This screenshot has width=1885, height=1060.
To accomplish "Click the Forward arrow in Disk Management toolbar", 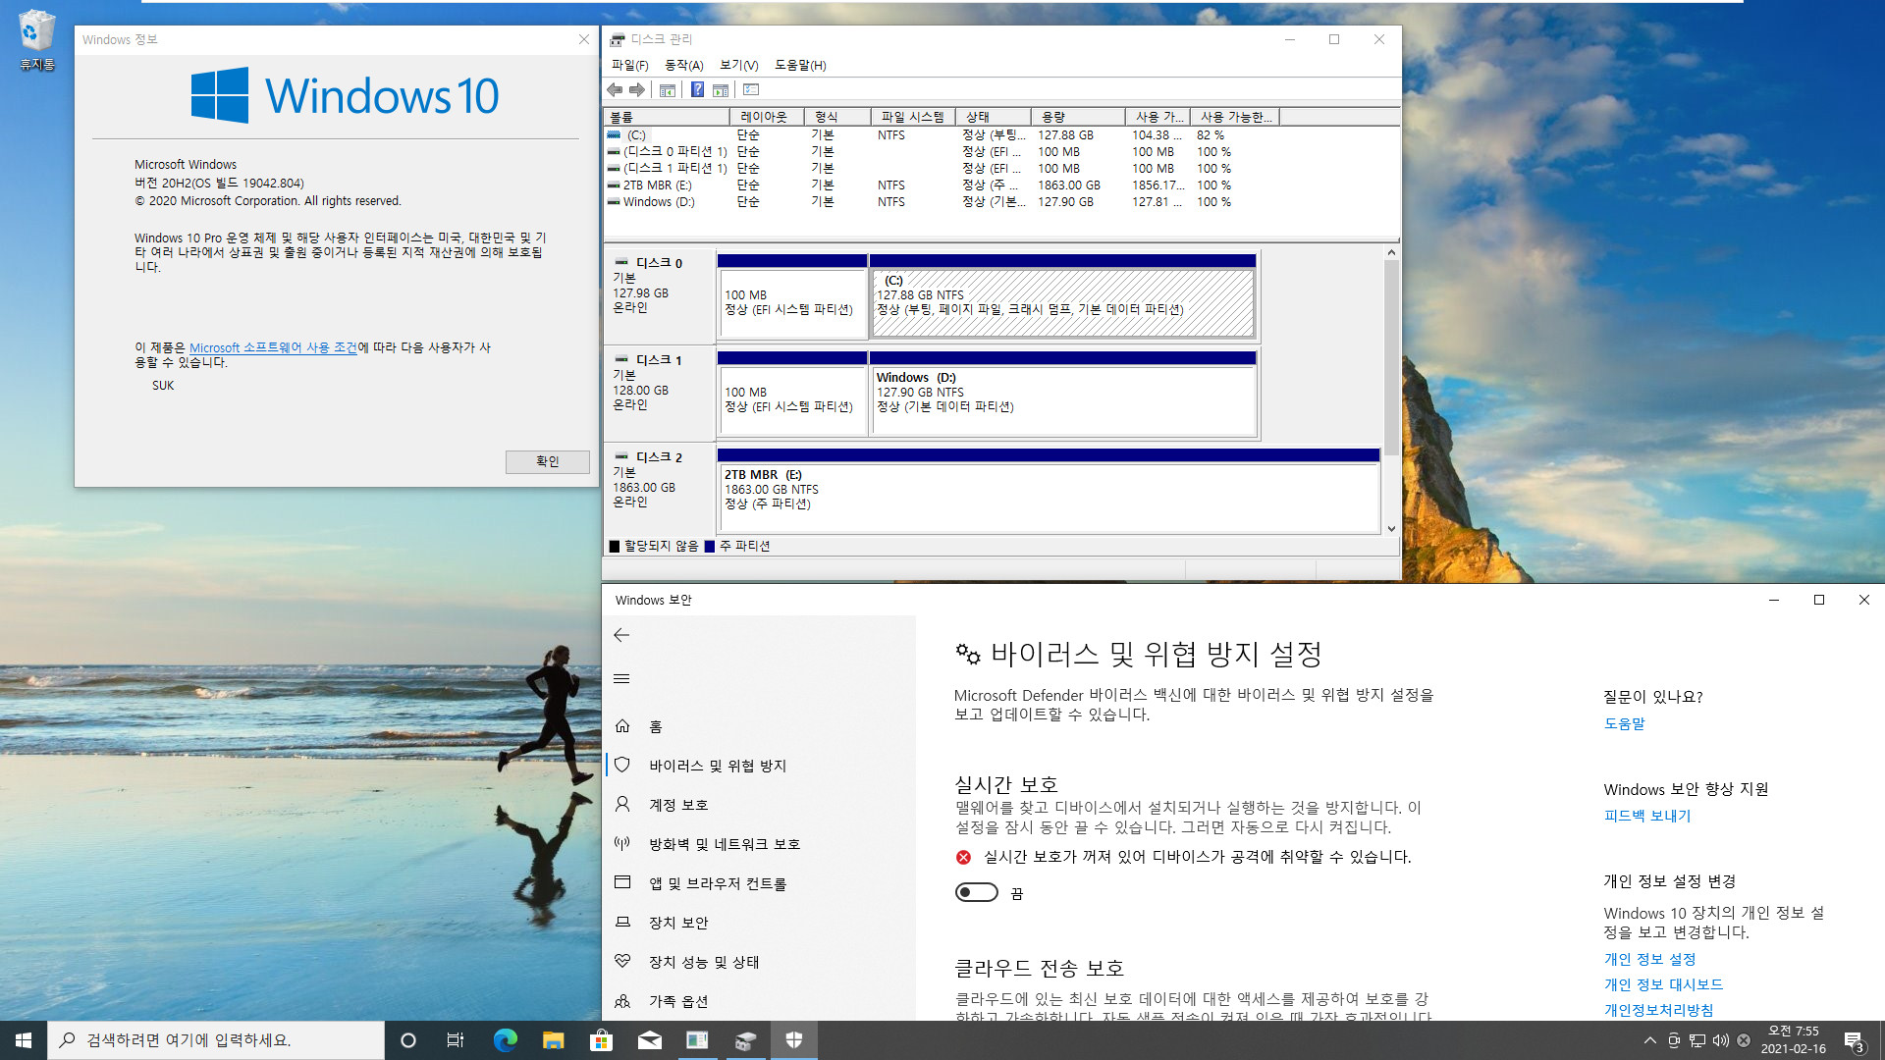I will tap(637, 90).
